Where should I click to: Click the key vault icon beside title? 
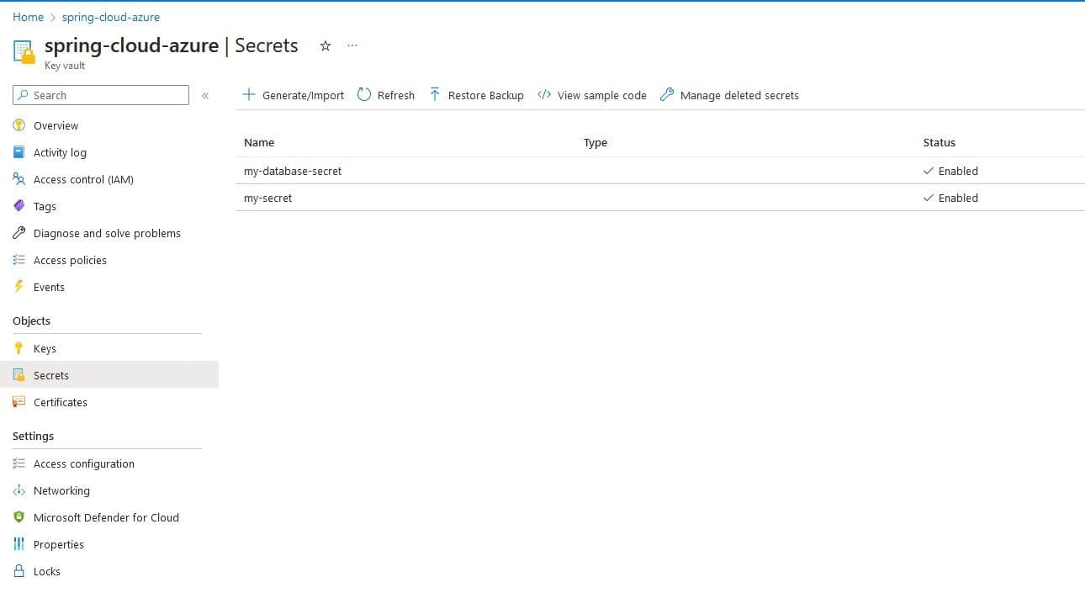point(24,52)
